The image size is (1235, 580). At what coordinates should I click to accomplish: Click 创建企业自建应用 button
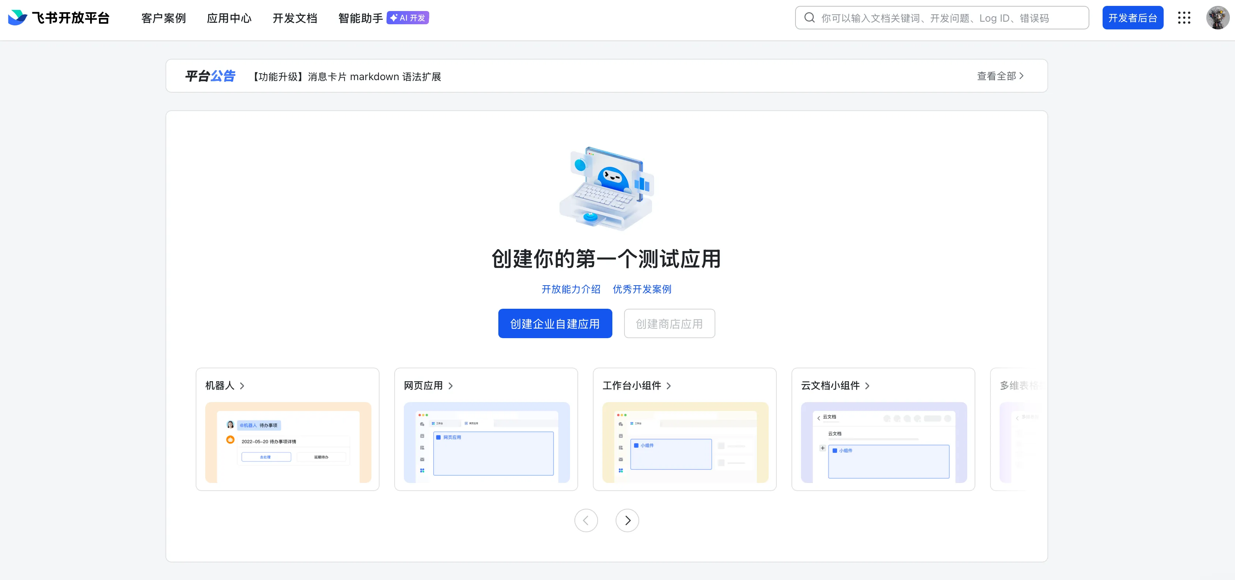tap(555, 323)
